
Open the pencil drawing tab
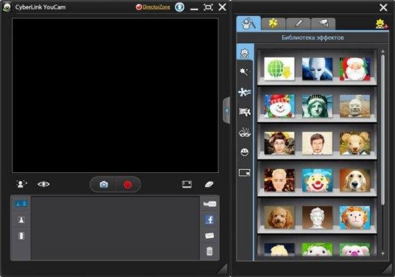coord(299,24)
